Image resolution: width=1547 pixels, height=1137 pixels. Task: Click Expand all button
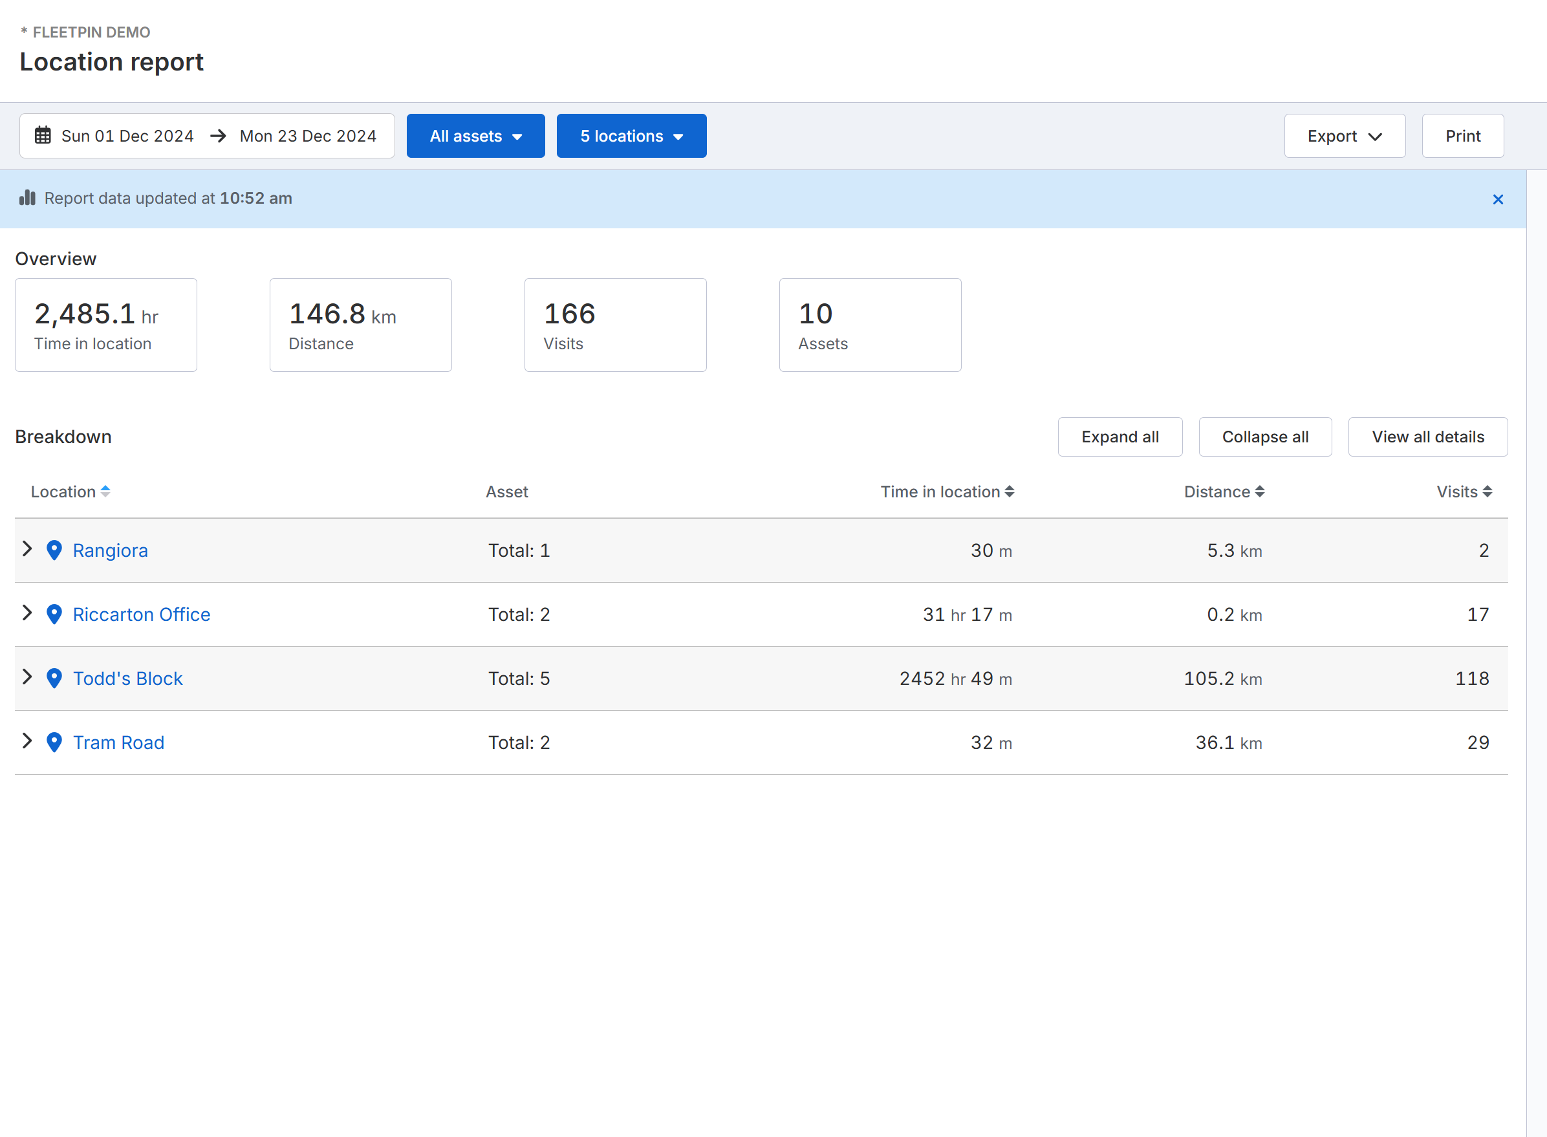(1120, 437)
